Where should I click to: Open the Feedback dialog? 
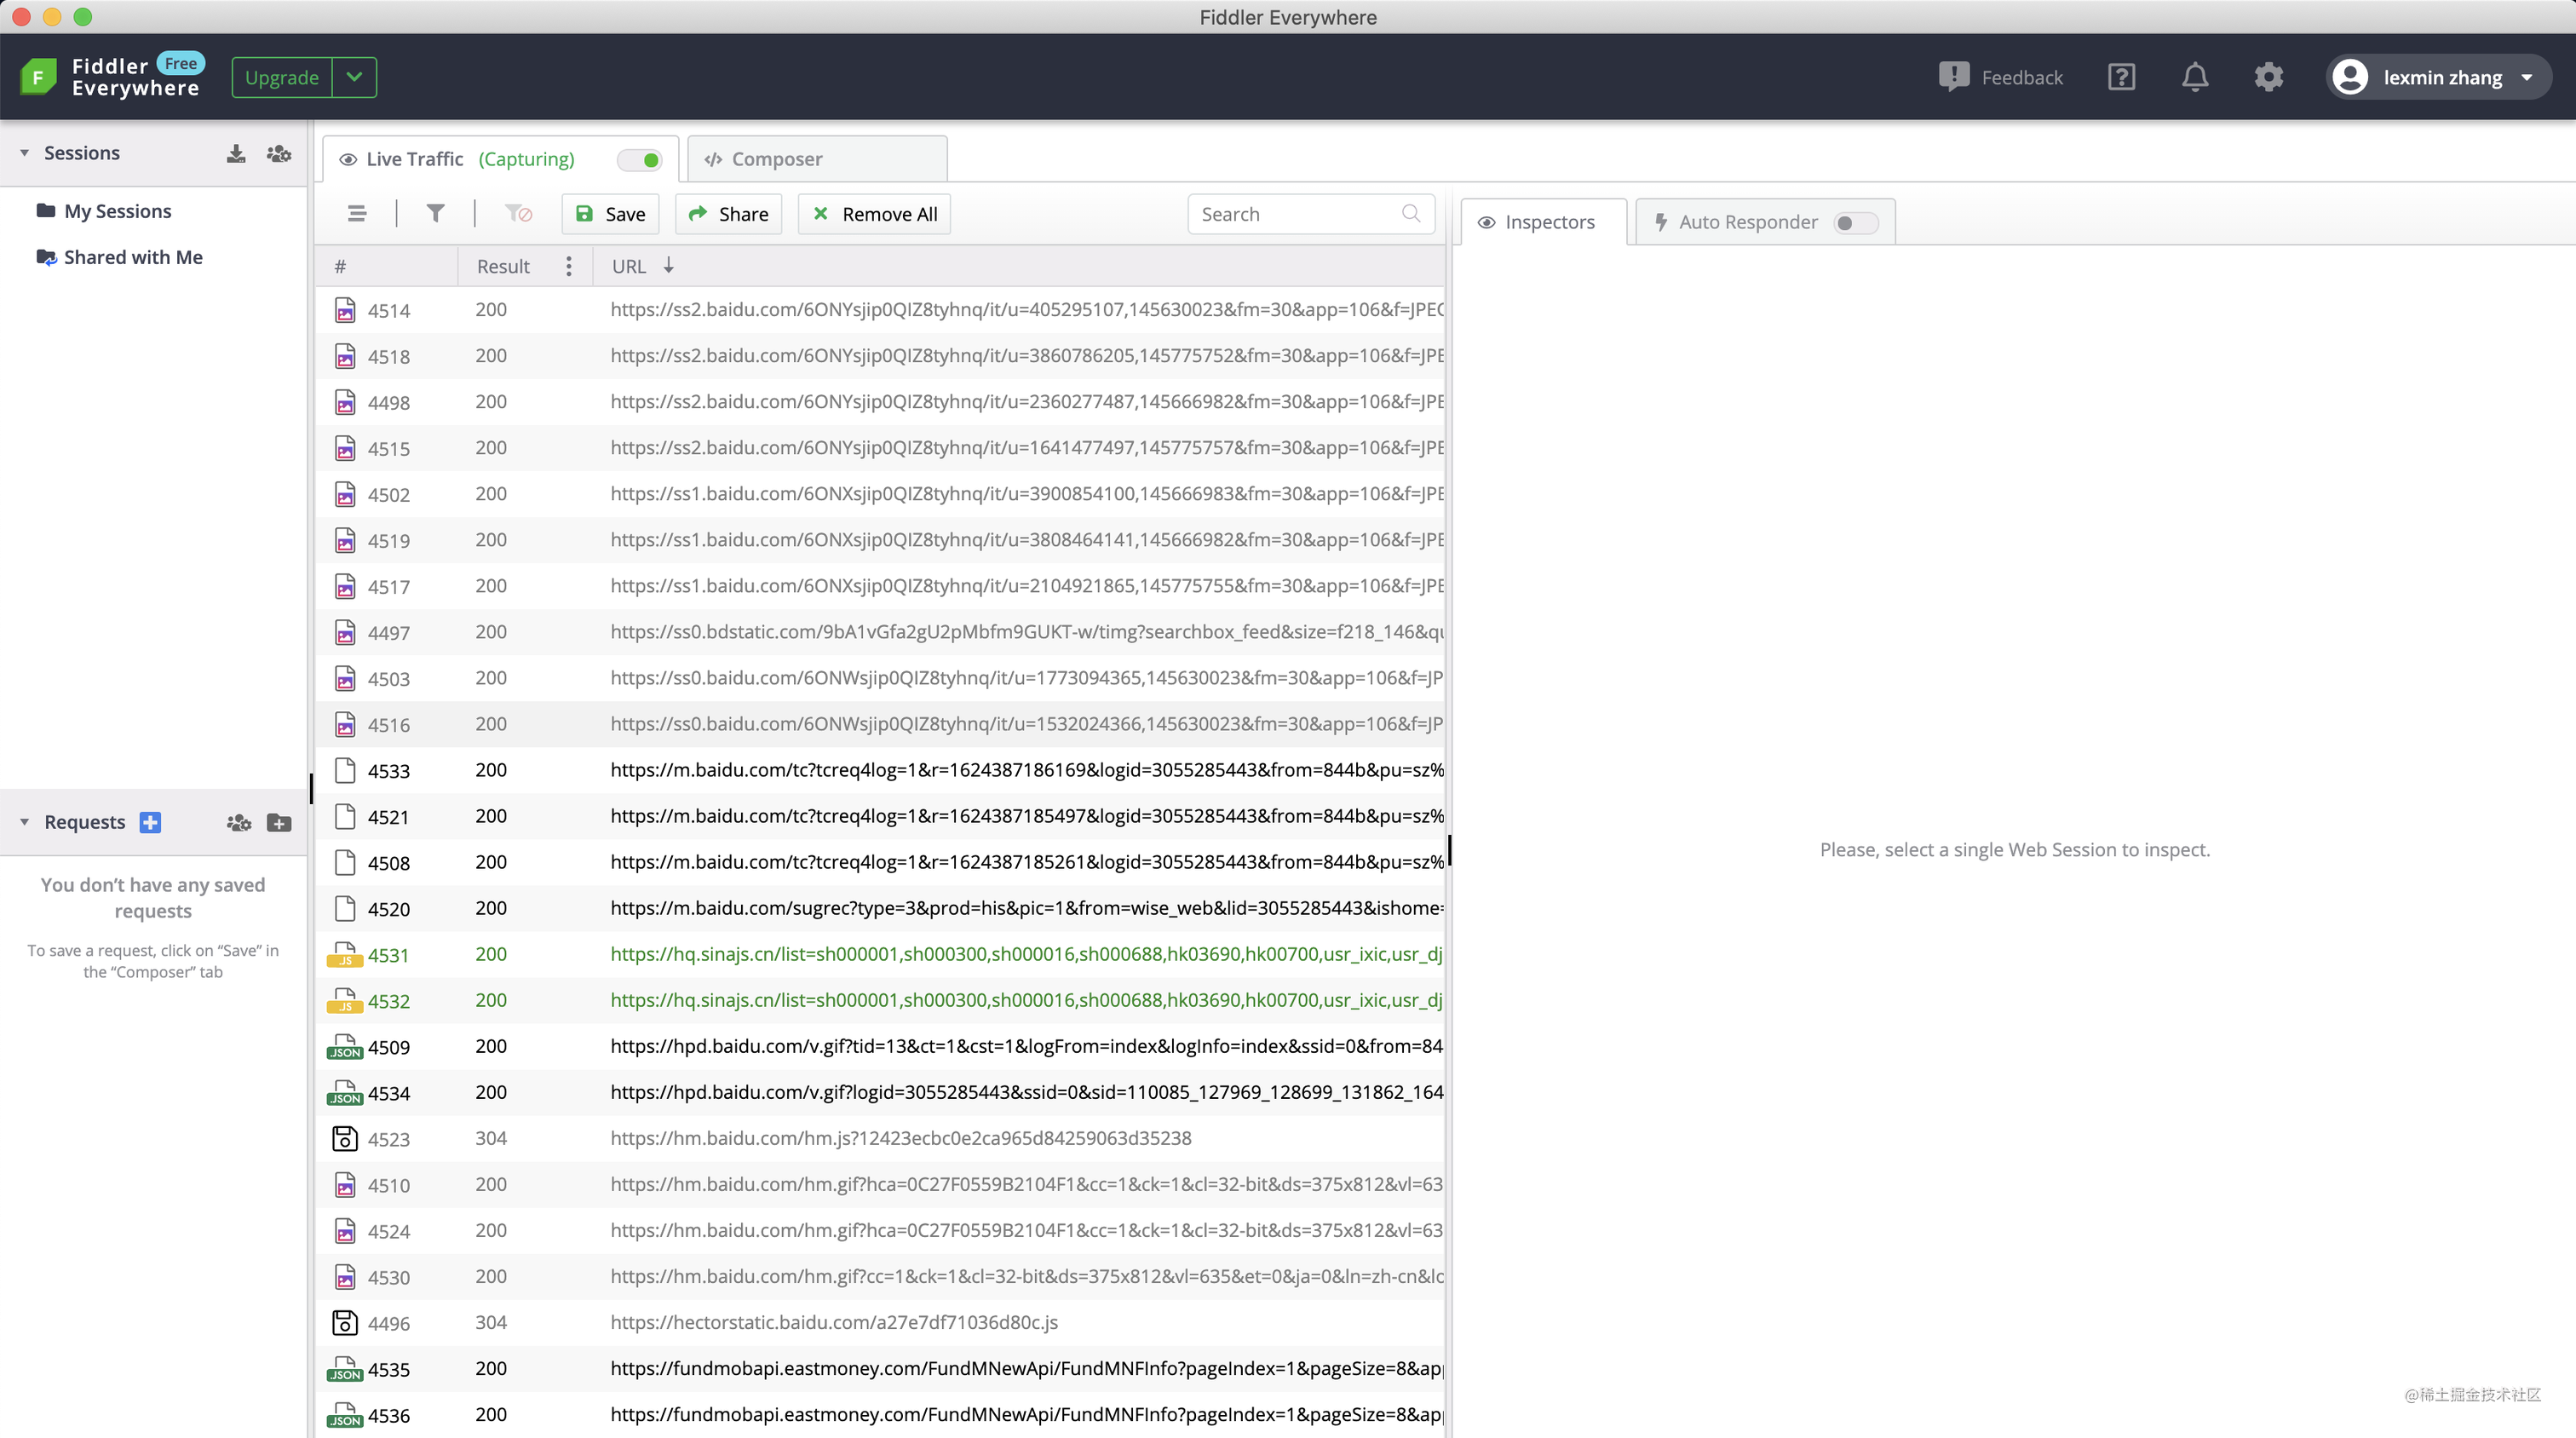click(2000, 77)
